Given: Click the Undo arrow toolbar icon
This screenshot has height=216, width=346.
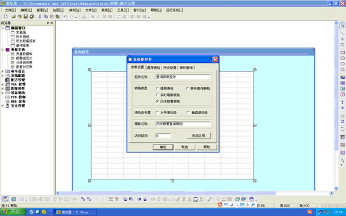Looking at the screenshot, I should coord(65,17).
